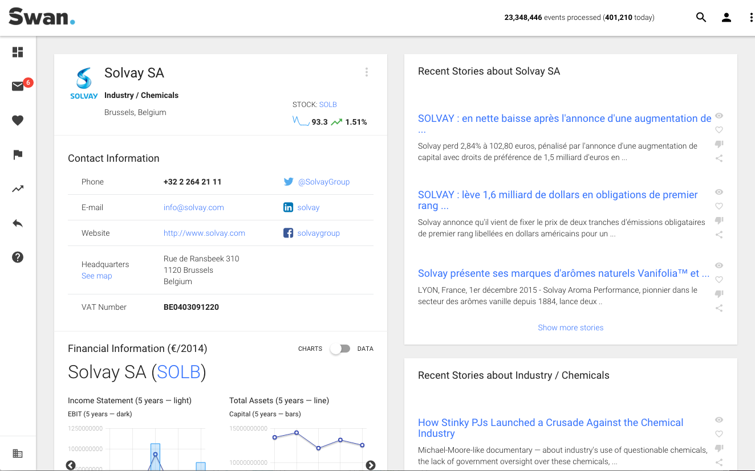Open the top bar more options menu

click(752, 18)
